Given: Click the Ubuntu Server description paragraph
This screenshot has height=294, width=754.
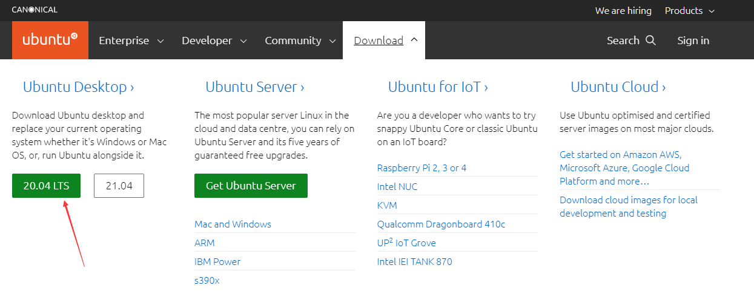Looking at the screenshot, I should [274, 136].
